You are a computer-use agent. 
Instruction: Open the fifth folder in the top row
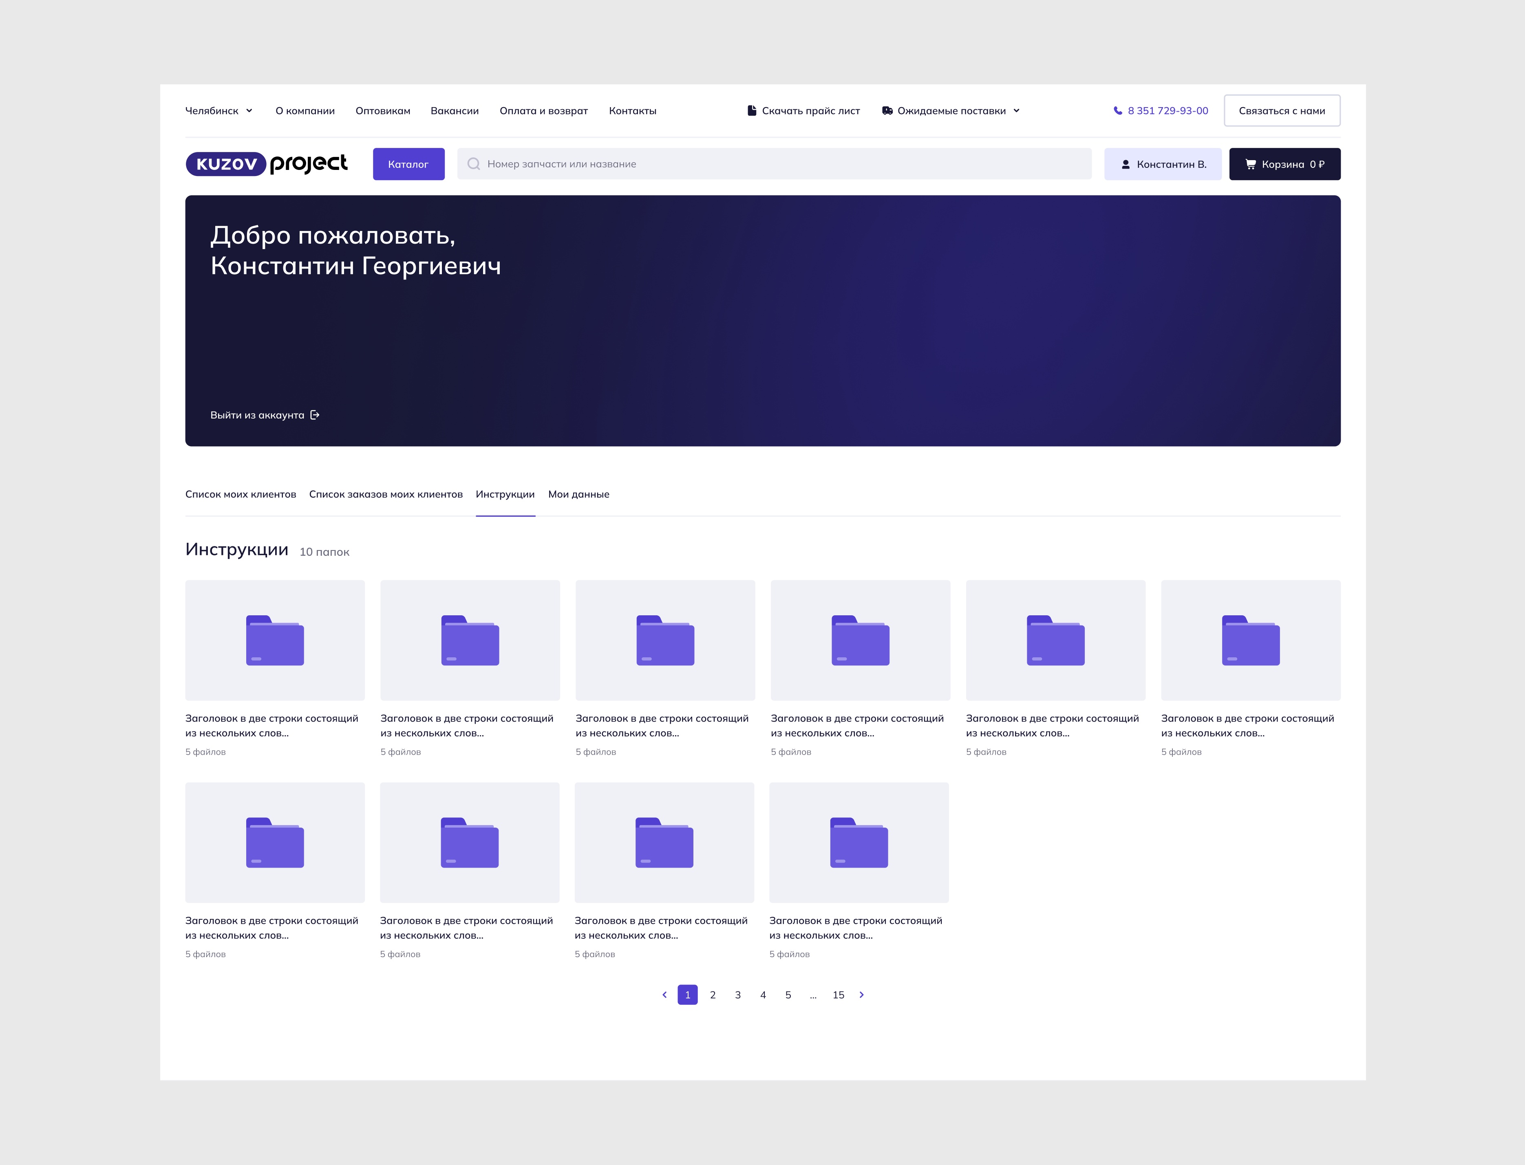[1055, 640]
